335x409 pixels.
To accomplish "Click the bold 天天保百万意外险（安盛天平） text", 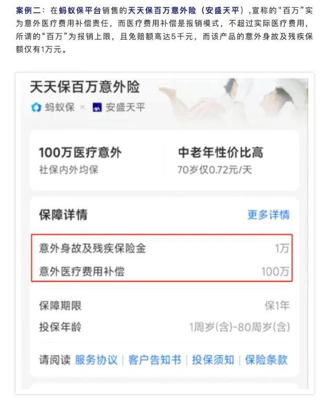I will (186, 10).
